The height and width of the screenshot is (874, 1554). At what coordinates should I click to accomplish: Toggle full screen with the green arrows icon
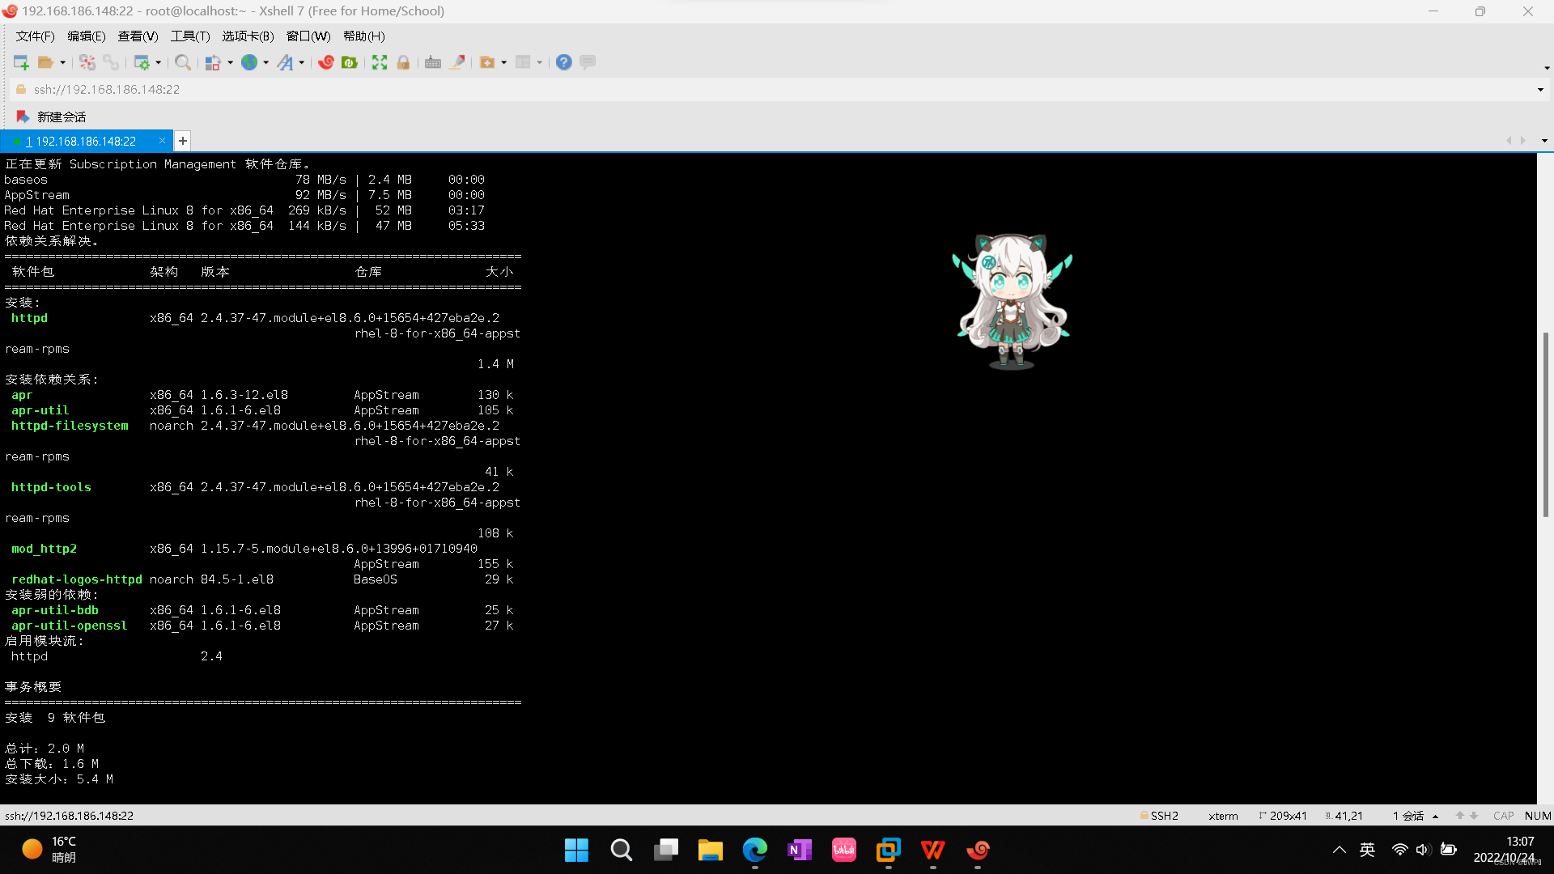[x=380, y=62]
